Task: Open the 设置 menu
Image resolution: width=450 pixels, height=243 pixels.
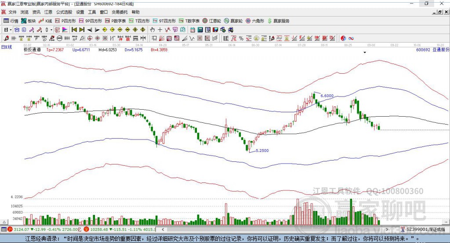Action: pos(80,12)
